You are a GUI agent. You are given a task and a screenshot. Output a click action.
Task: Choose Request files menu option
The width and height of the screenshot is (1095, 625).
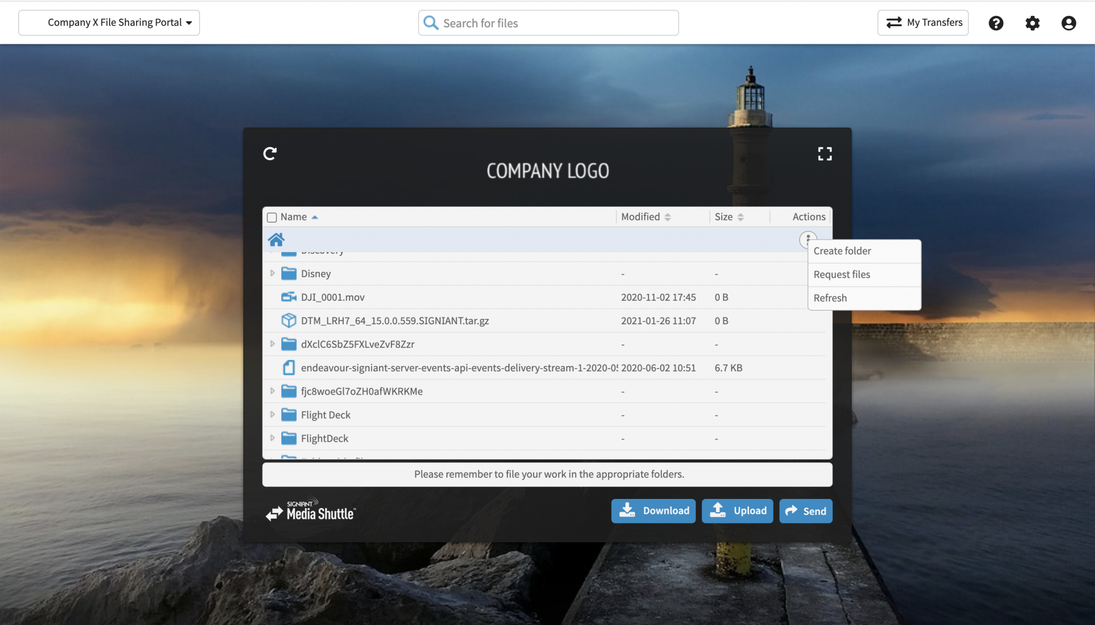coord(842,275)
